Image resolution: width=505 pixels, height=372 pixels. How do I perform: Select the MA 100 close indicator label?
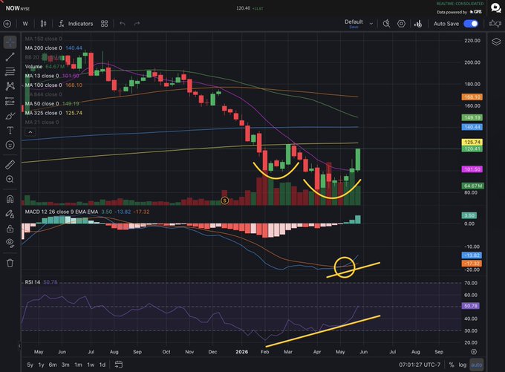click(44, 85)
